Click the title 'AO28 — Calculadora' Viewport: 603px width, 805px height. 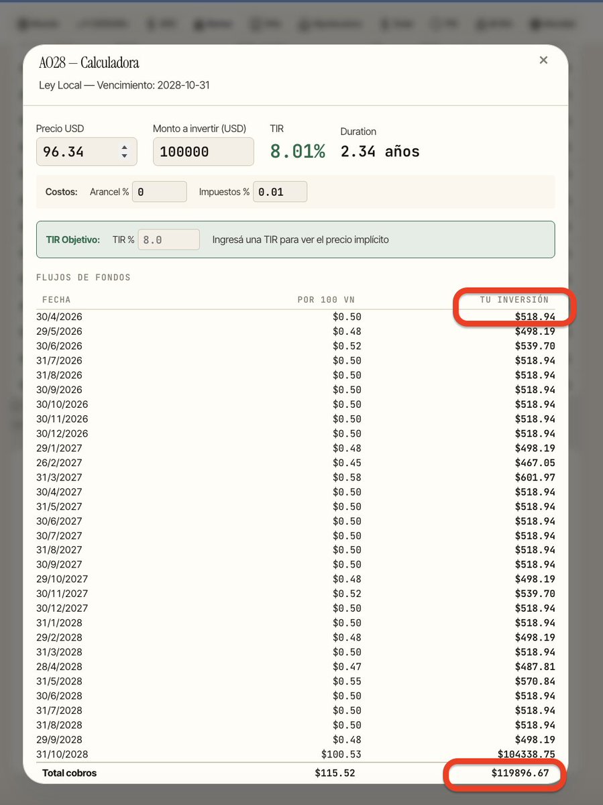pos(89,63)
